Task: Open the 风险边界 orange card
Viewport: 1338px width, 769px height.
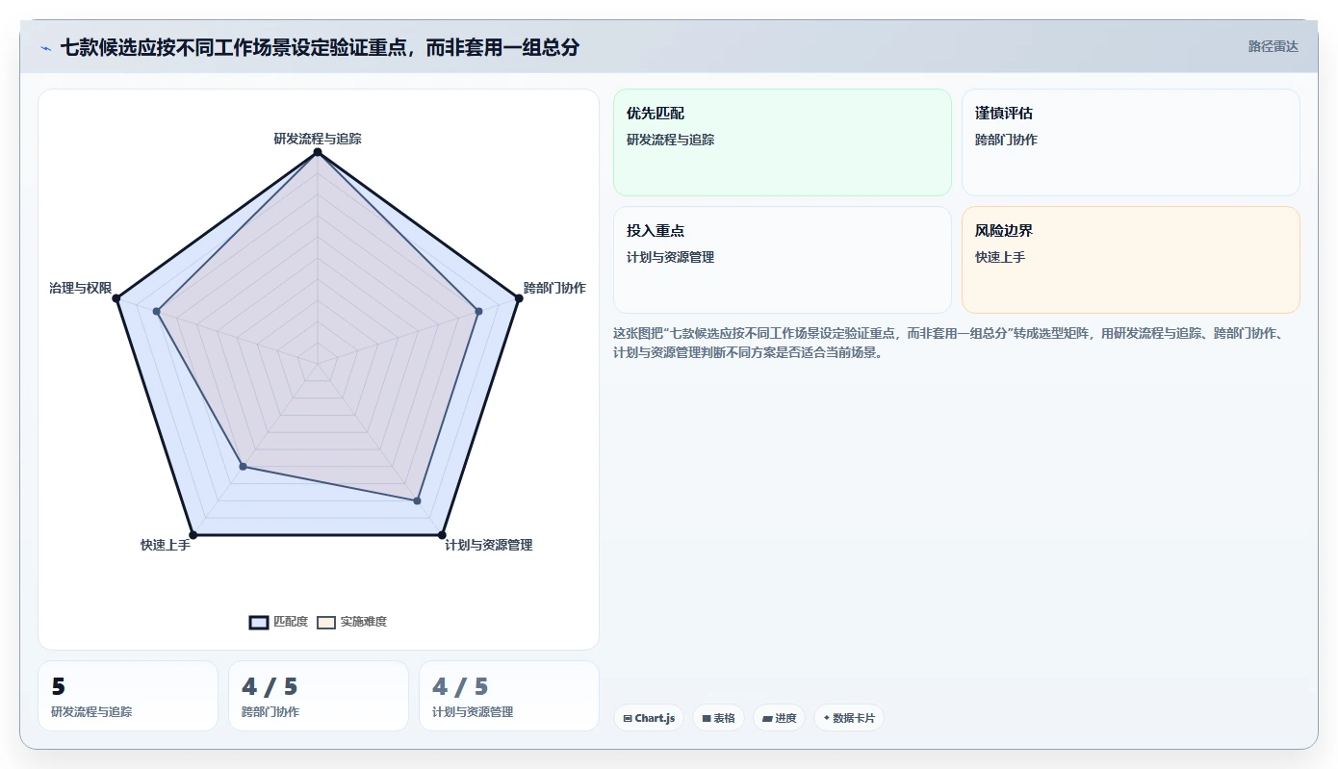Action: coord(1131,260)
